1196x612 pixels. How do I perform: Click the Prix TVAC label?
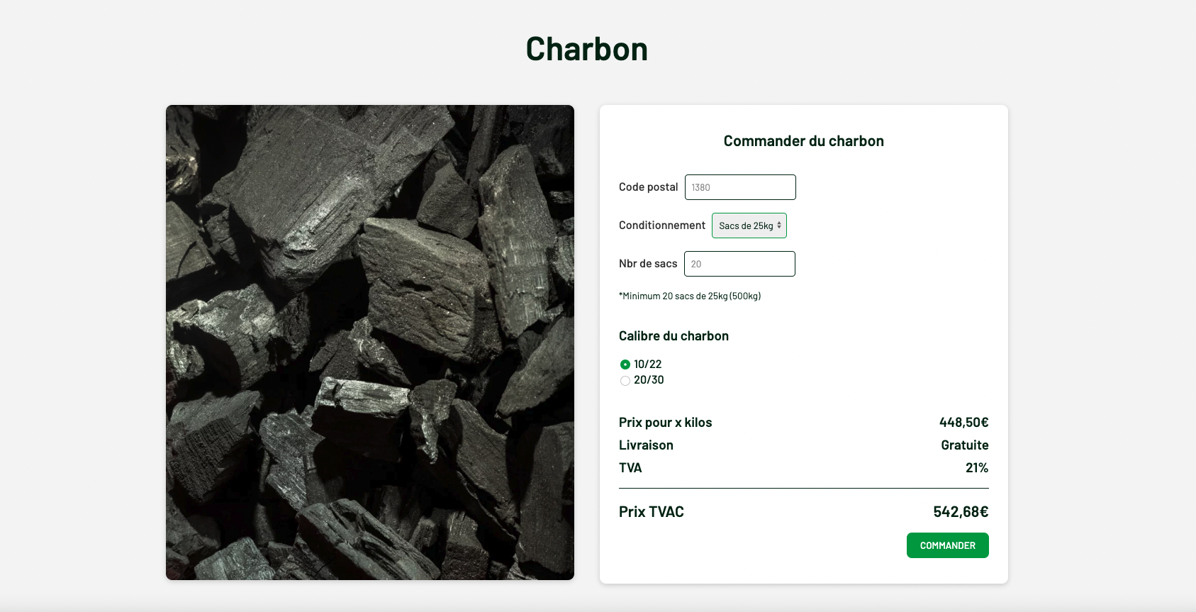(x=652, y=512)
